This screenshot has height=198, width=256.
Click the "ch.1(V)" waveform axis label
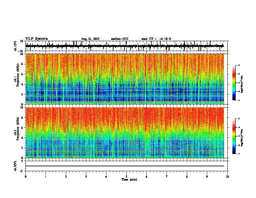[x=16, y=46]
